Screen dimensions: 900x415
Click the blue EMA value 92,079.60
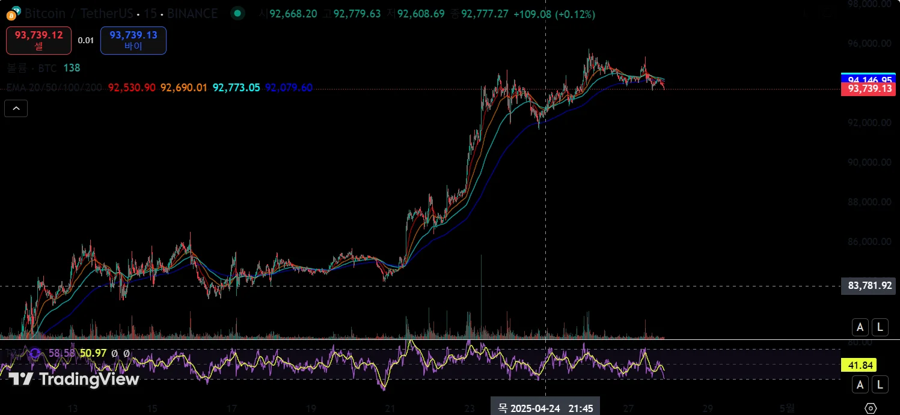tap(289, 88)
